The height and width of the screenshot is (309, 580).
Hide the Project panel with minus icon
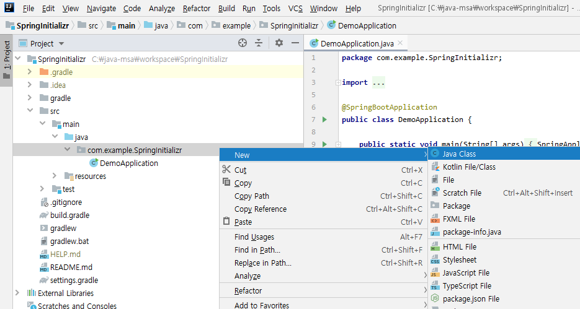[295, 43]
